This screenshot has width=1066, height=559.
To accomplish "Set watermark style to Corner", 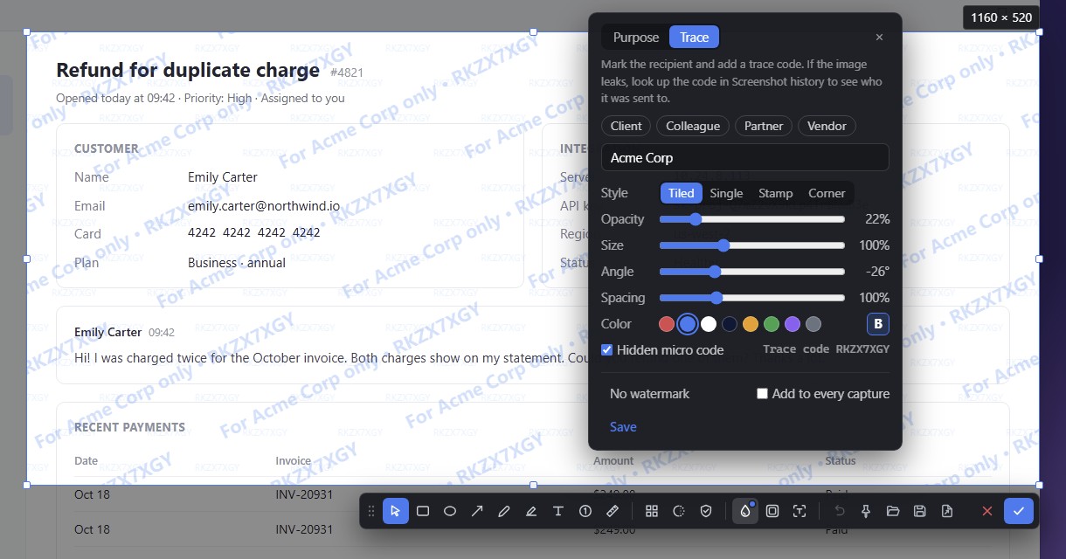I will click(827, 193).
